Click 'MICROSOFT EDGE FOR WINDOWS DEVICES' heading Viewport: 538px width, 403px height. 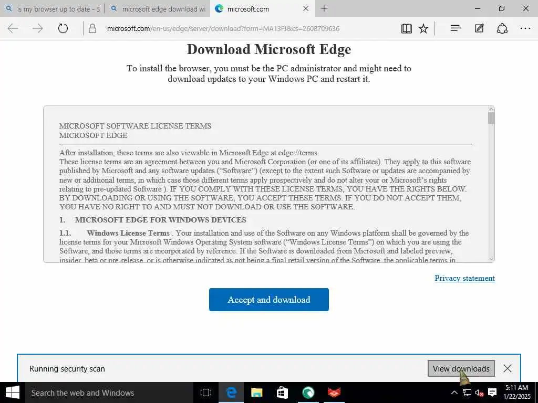161,220
